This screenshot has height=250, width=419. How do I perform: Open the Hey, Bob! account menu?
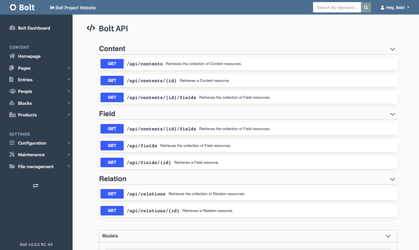[x=395, y=7]
